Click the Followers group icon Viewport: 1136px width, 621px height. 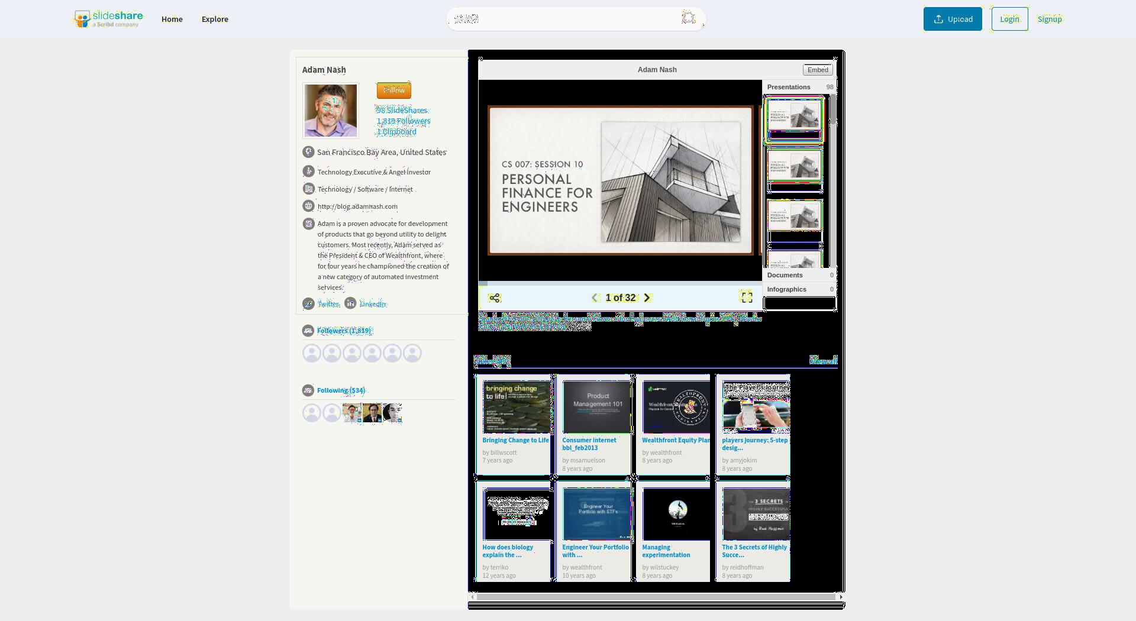(308, 331)
